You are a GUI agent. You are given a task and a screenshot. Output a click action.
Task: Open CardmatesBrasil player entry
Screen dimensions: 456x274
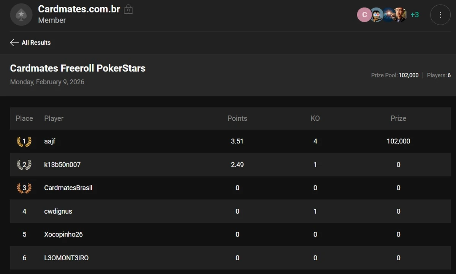(x=68, y=188)
